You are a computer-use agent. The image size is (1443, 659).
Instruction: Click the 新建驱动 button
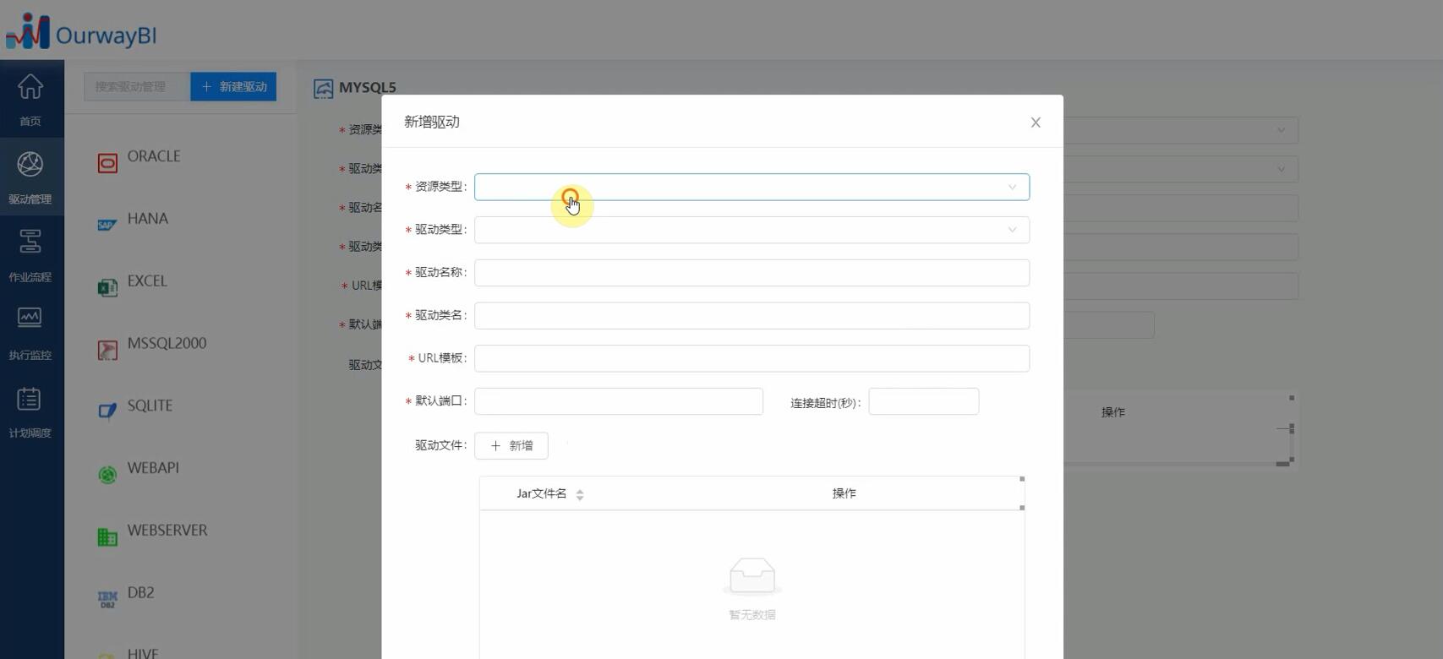click(233, 86)
